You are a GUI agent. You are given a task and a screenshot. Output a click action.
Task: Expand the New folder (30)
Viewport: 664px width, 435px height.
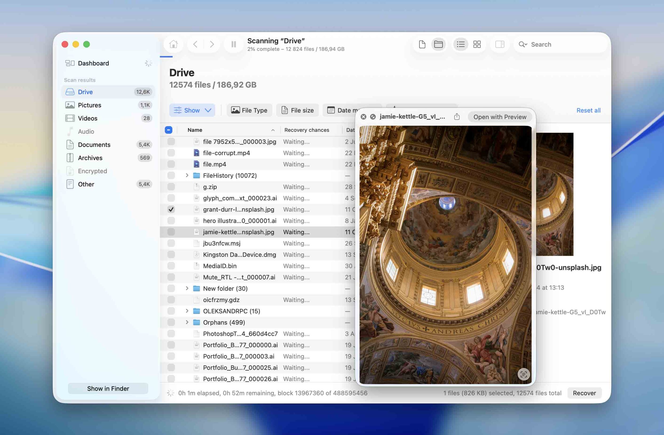187,288
